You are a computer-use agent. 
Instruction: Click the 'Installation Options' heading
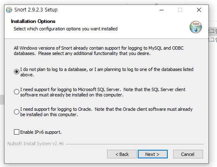pyautogui.click(x=33, y=21)
